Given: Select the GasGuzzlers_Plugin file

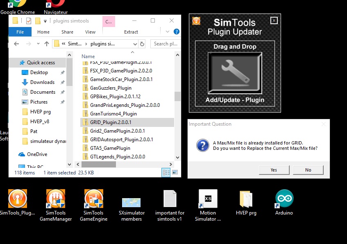Looking at the screenshot, I should [111, 88].
